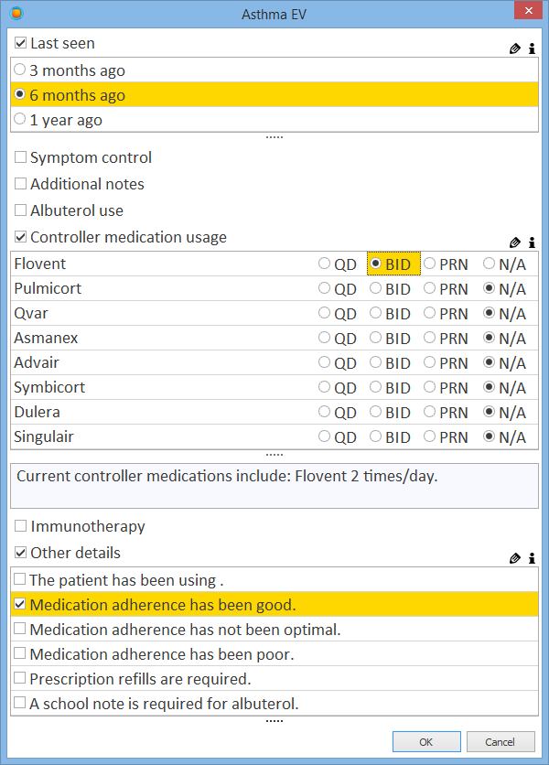This screenshot has width=549, height=765.
Task: Click the Symbicort medication name
Action: click(x=49, y=387)
